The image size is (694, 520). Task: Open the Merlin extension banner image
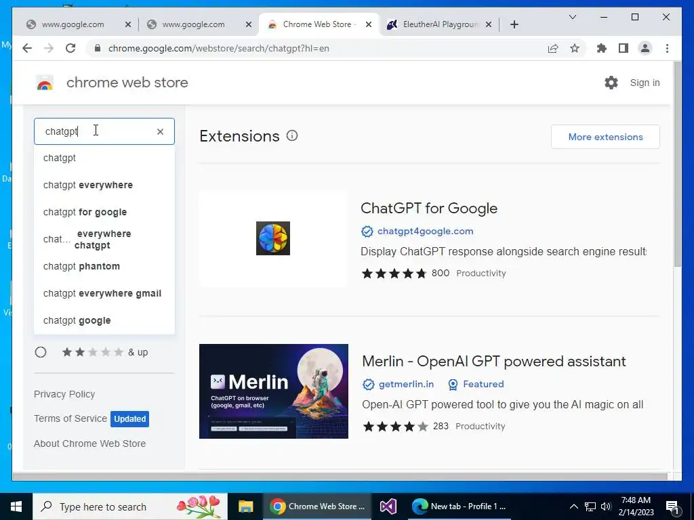coord(274,391)
